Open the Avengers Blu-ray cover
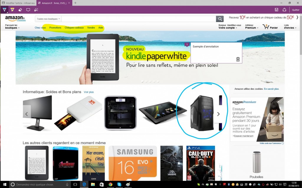The height and width of the screenshot is (188, 302). click(x=65, y=163)
